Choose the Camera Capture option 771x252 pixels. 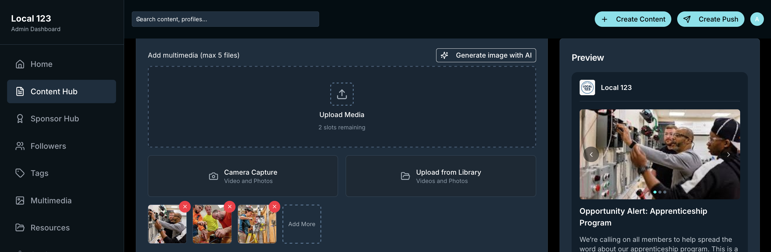point(243,176)
